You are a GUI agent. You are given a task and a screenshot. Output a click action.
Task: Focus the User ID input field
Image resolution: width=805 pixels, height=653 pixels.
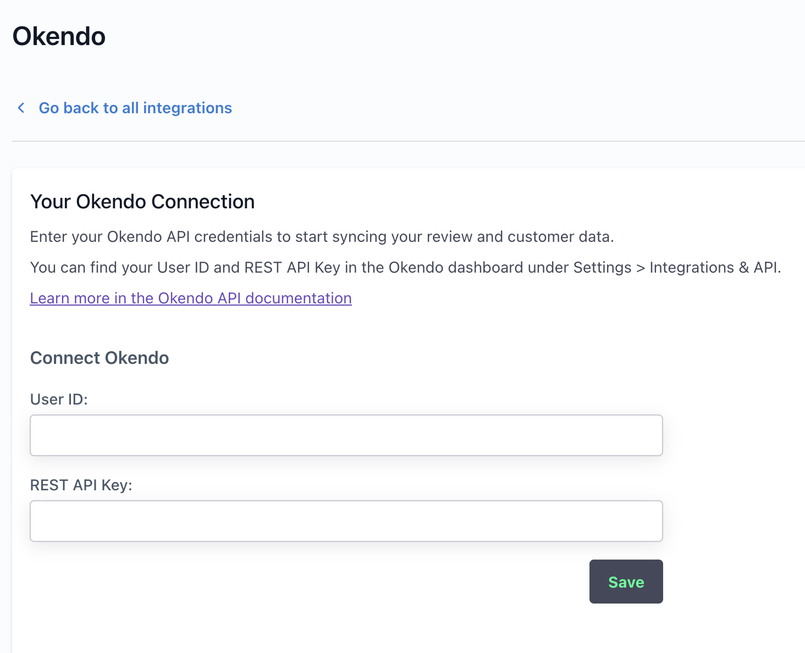tap(346, 435)
